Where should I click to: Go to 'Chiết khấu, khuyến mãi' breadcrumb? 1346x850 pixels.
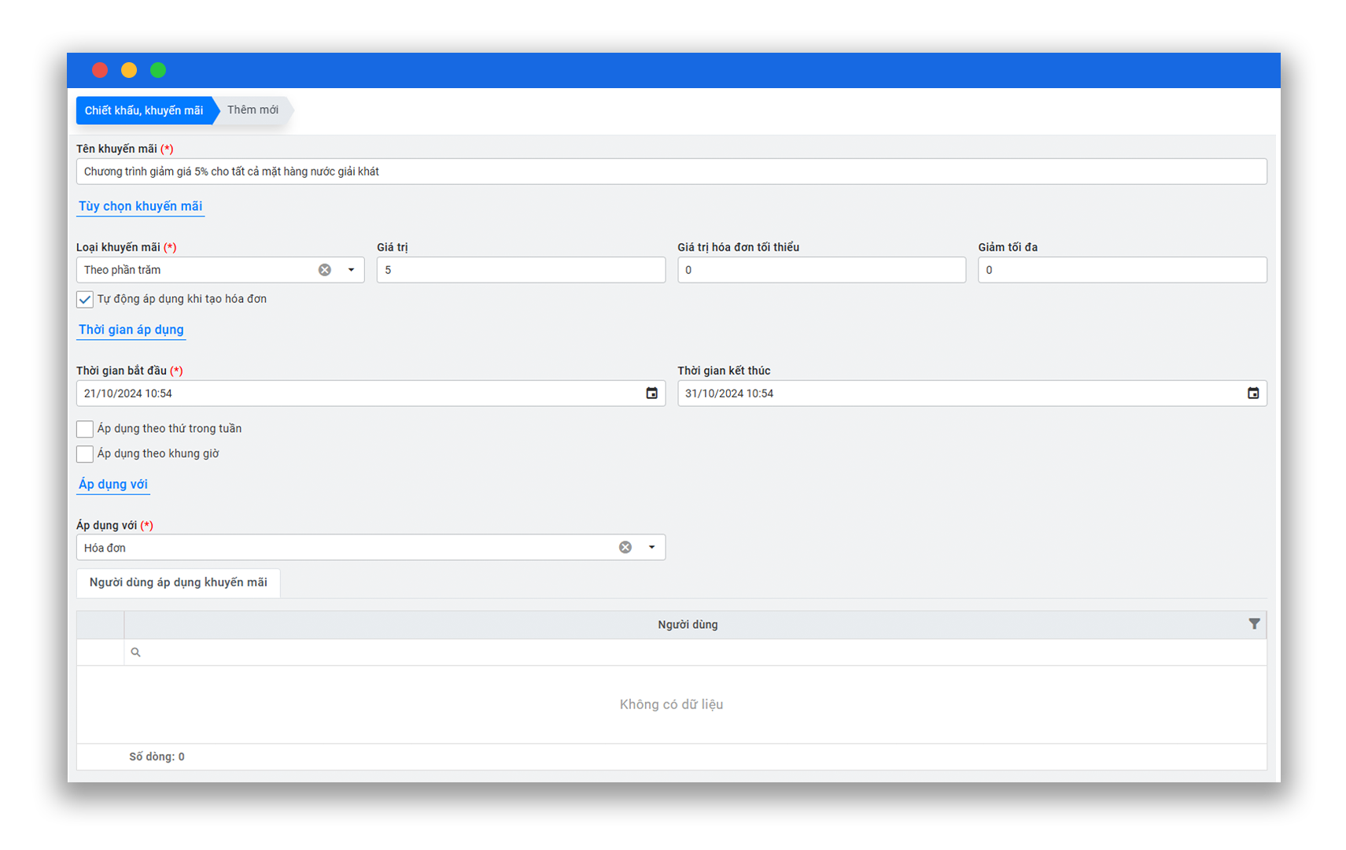(x=144, y=110)
